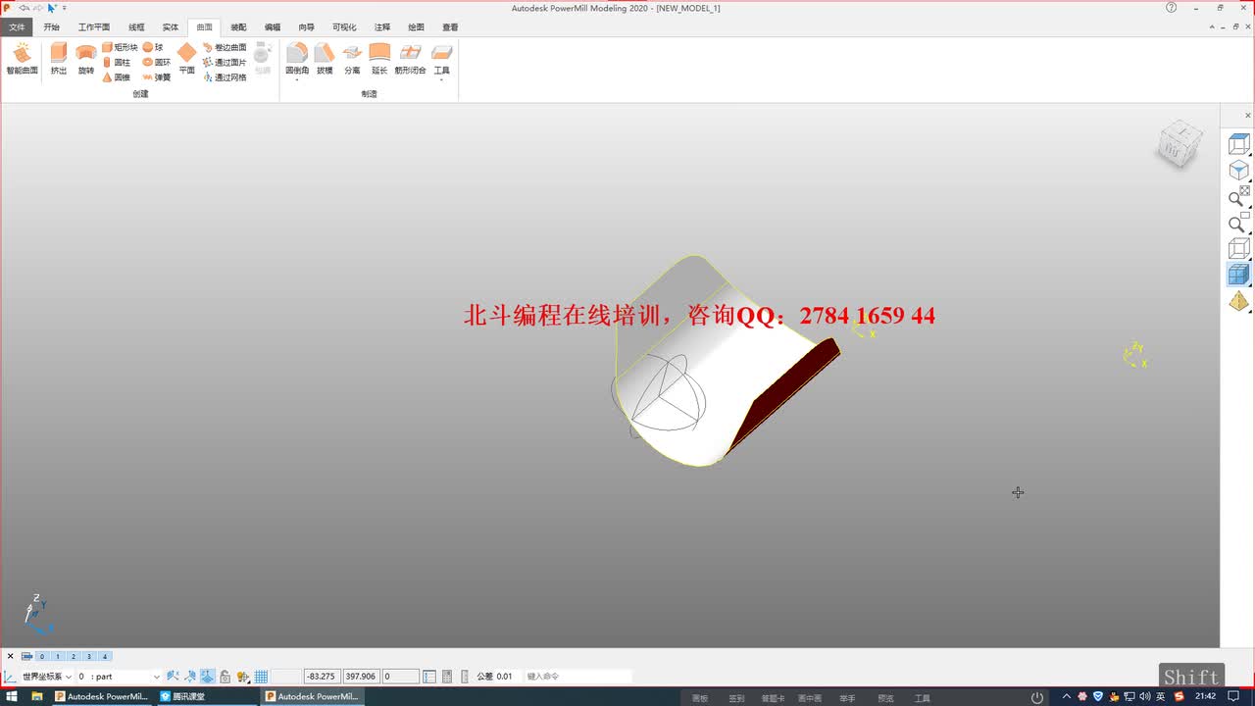The height and width of the screenshot is (706, 1255).
Task: Toggle the blue shaded cube view mode
Action: point(1239,275)
